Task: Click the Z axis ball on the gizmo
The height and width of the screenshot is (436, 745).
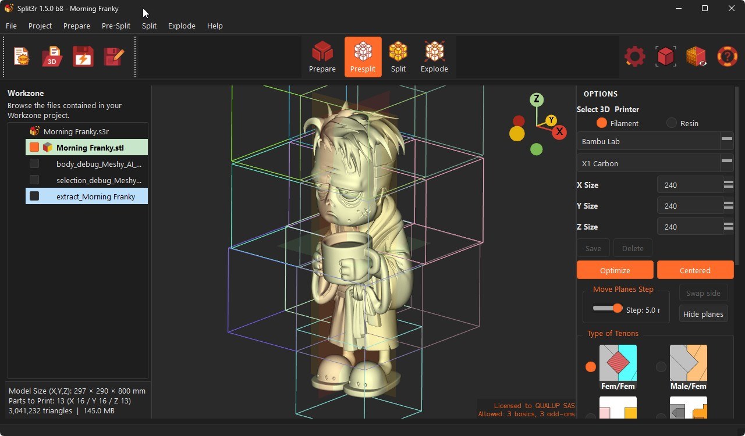Action: point(537,99)
